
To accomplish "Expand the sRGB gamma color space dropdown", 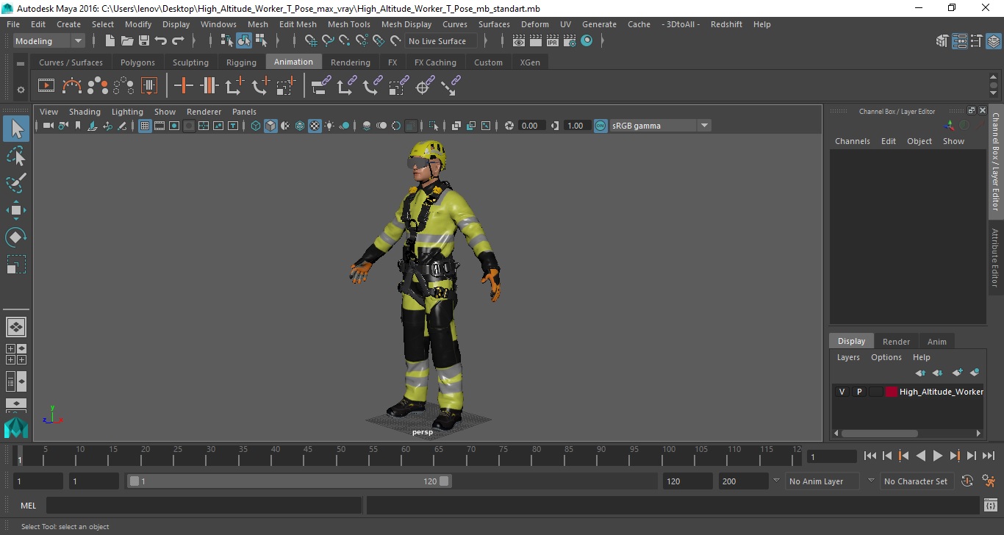I will [703, 126].
